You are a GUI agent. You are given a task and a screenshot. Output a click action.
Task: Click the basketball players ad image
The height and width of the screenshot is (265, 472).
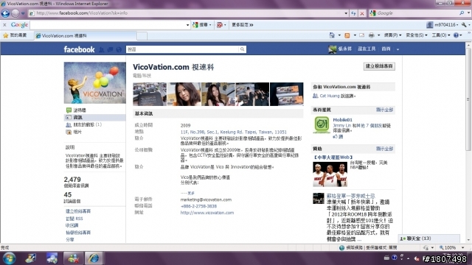330,174
